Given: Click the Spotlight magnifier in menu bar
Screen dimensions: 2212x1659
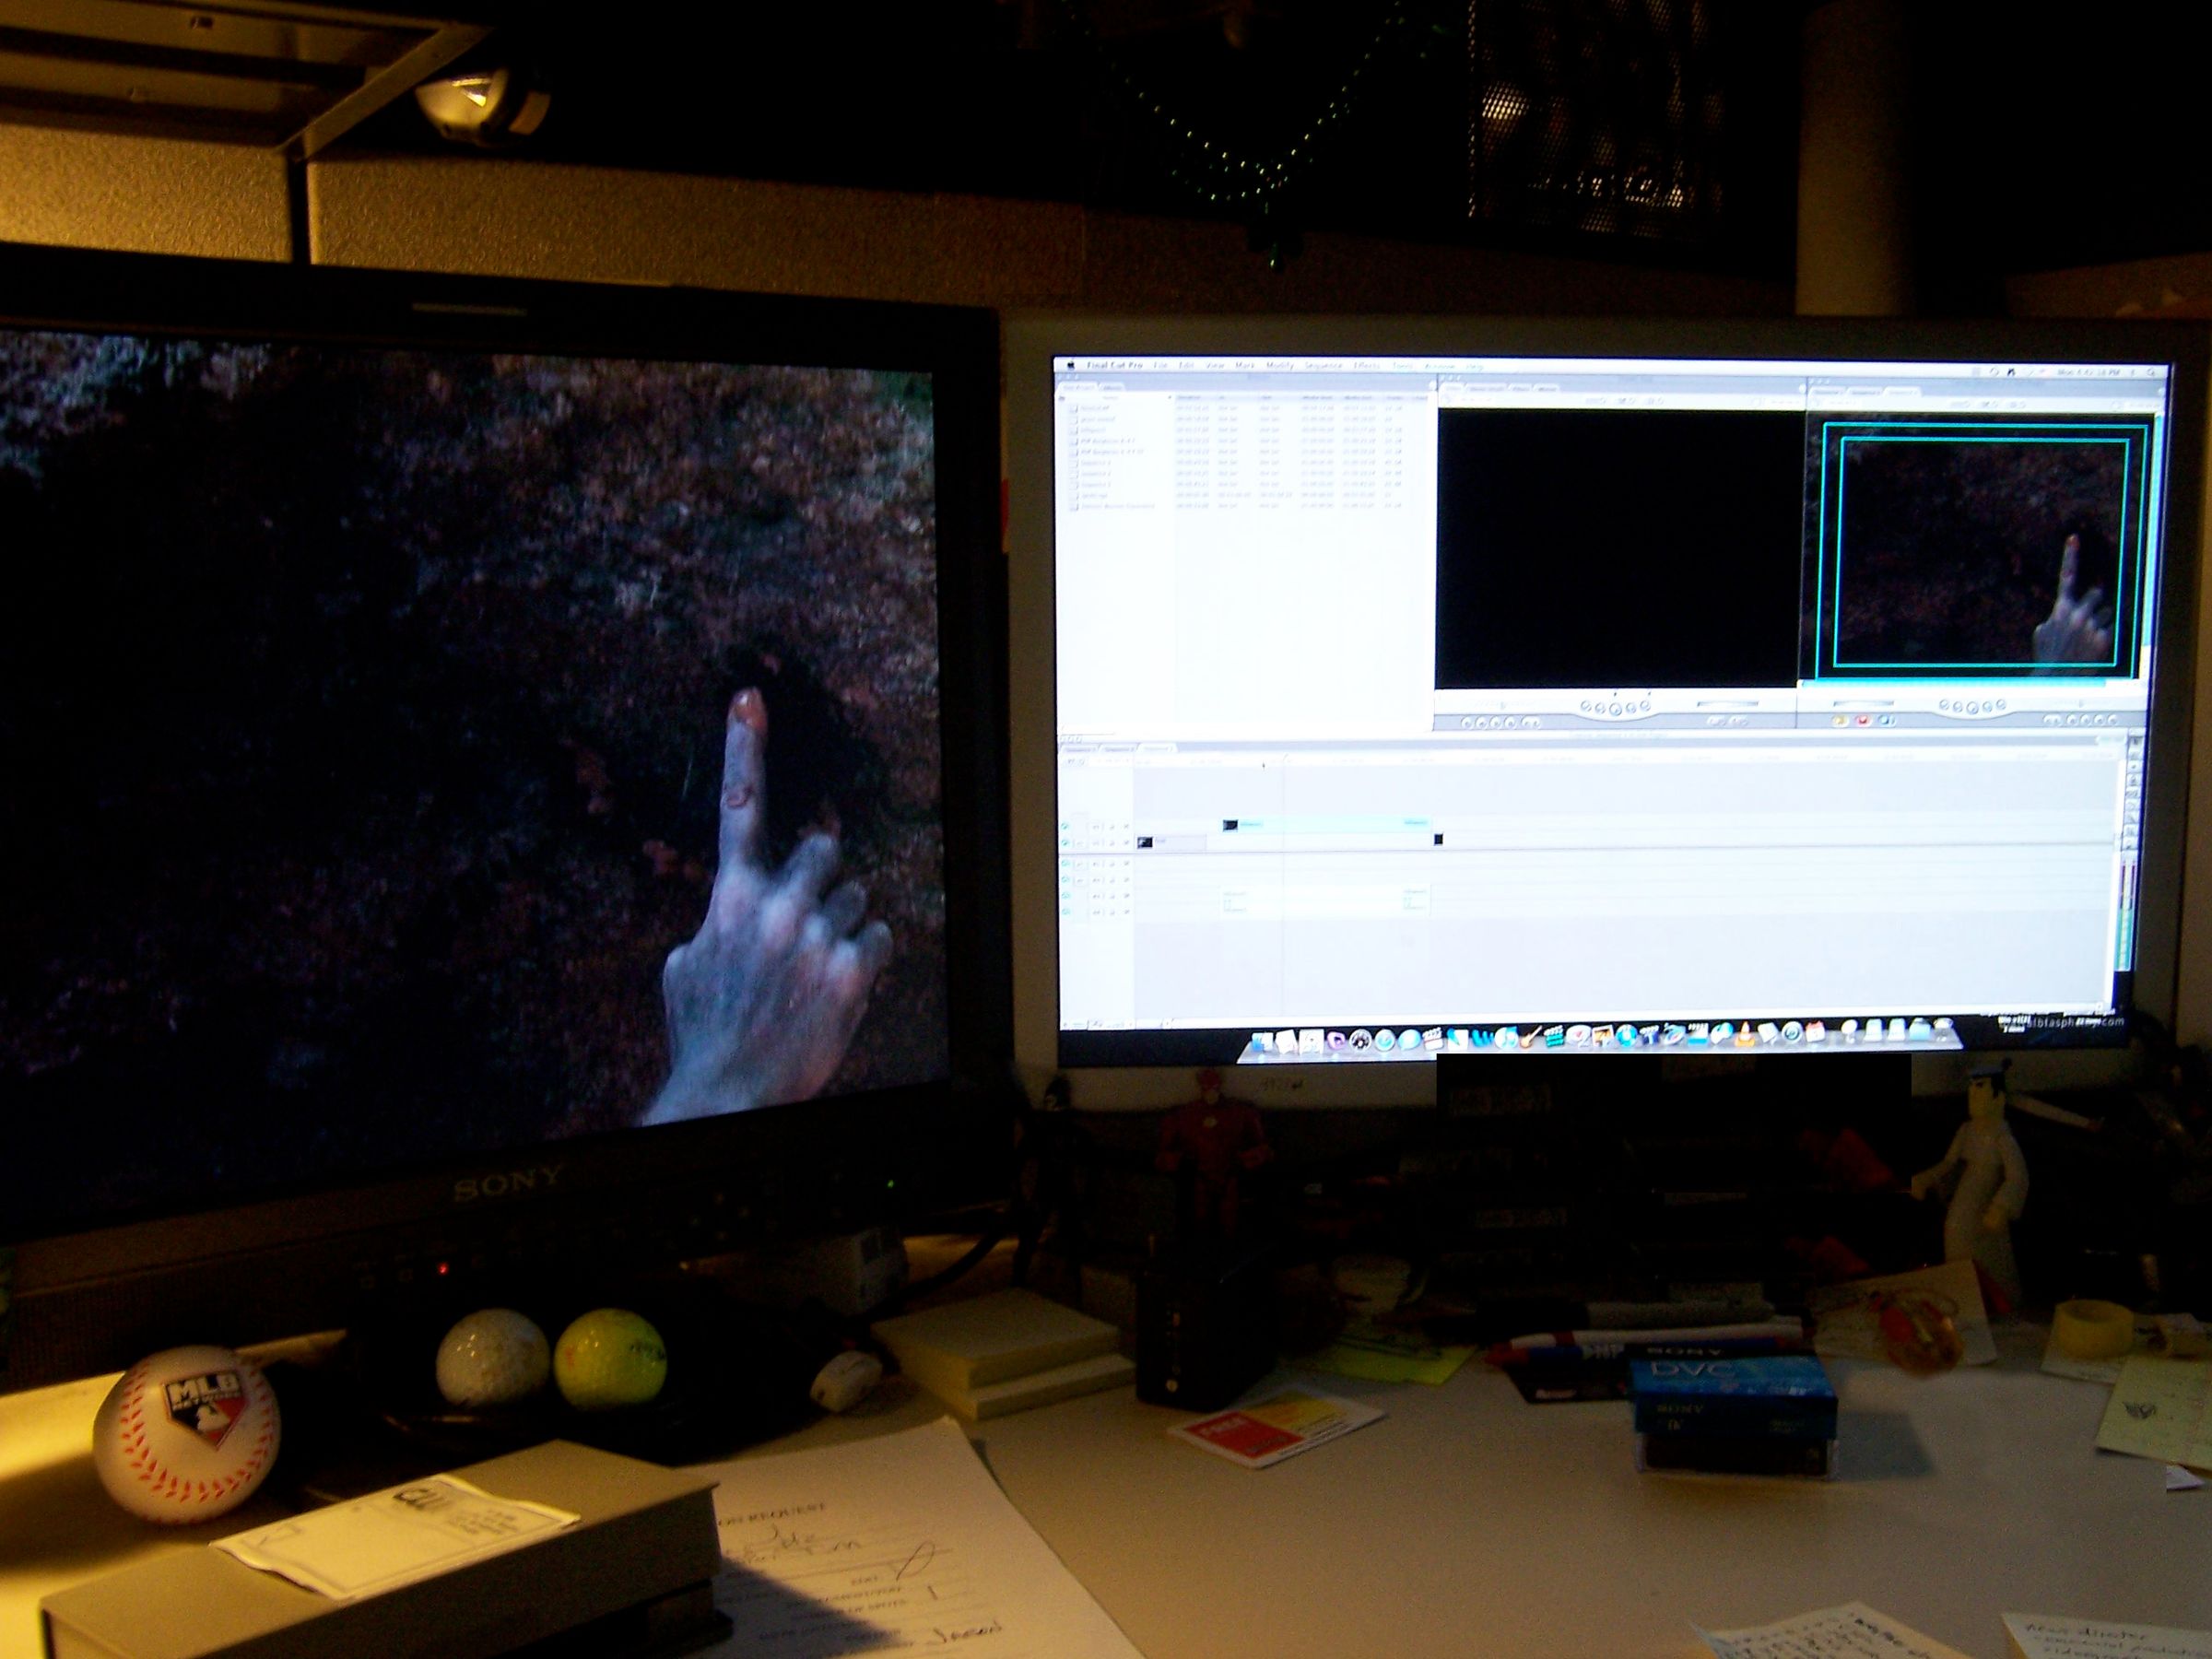Looking at the screenshot, I should [2151, 374].
